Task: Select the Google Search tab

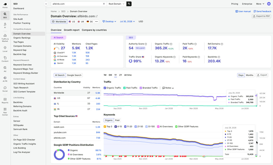Action: point(74,75)
